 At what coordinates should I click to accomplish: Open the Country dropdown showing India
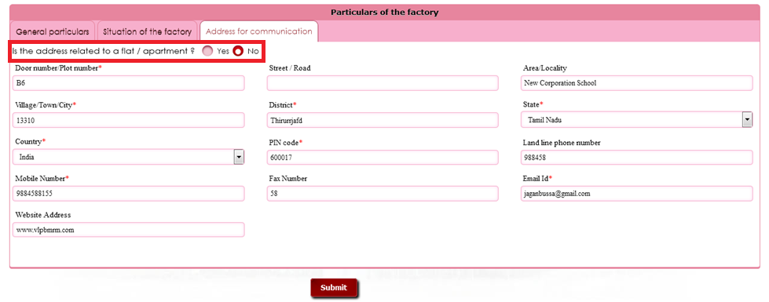click(129, 157)
